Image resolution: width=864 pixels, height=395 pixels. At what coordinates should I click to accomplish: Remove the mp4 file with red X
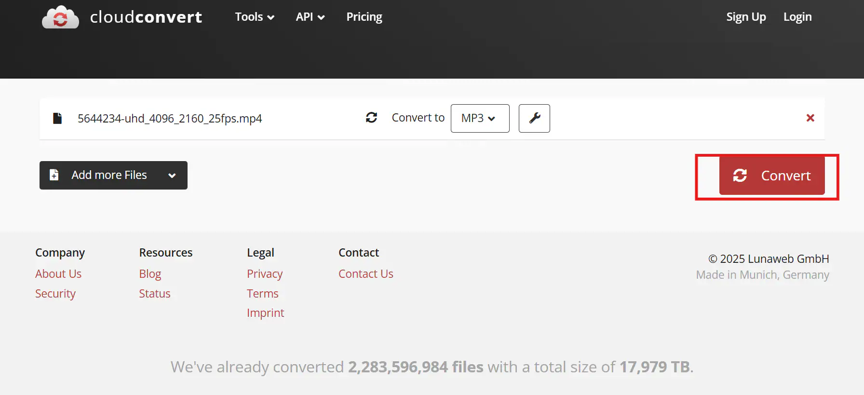[810, 118]
